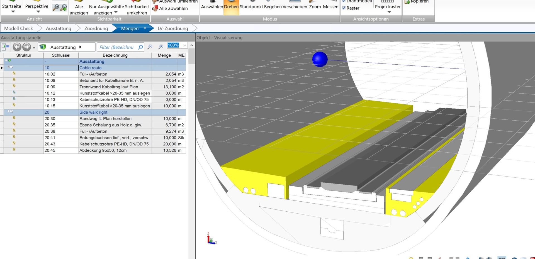Collapse the Cable route group

pyautogui.click(x=9, y=67)
